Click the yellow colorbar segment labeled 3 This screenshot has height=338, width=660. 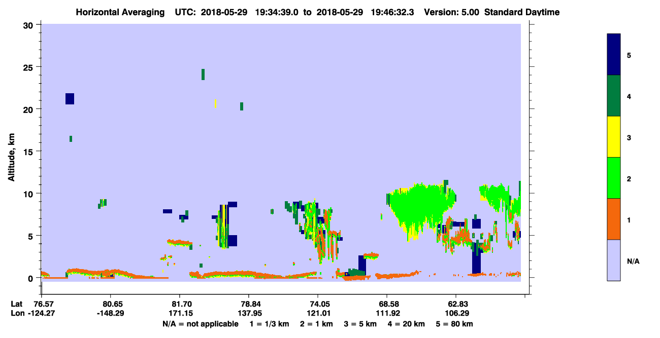(614, 137)
